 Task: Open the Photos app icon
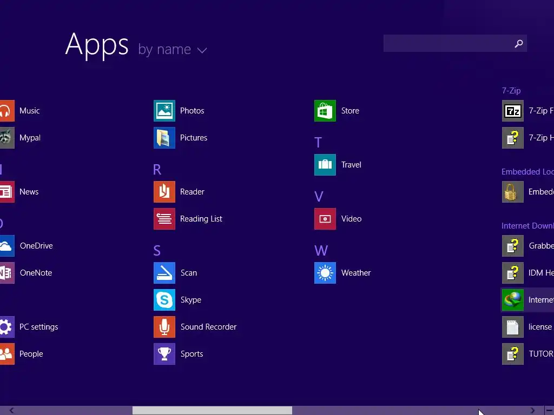(164, 111)
